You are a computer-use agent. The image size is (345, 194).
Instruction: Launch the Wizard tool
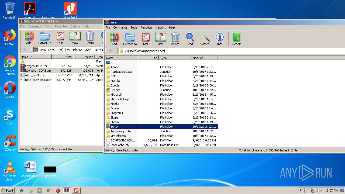(x=205, y=39)
